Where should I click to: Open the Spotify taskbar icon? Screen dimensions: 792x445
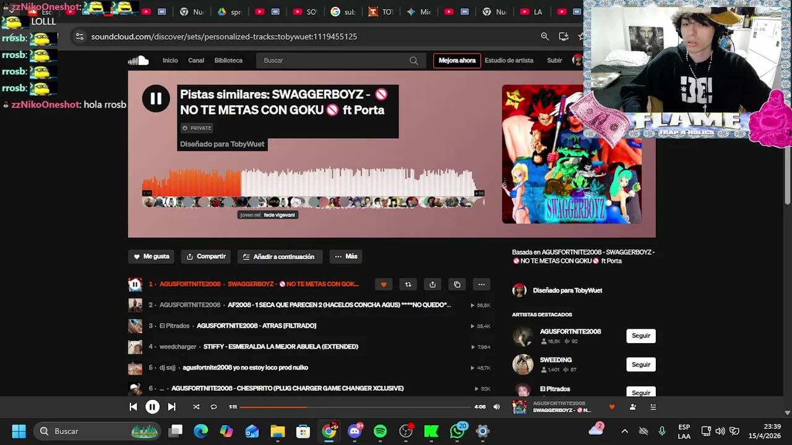click(380, 431)
